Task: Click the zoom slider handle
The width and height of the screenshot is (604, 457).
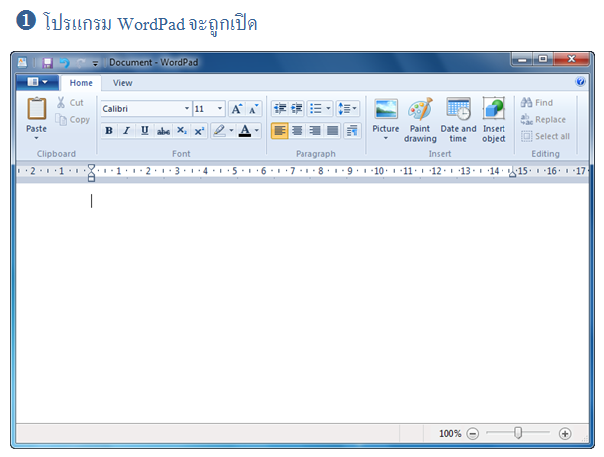Action: [x=518, y=433]
